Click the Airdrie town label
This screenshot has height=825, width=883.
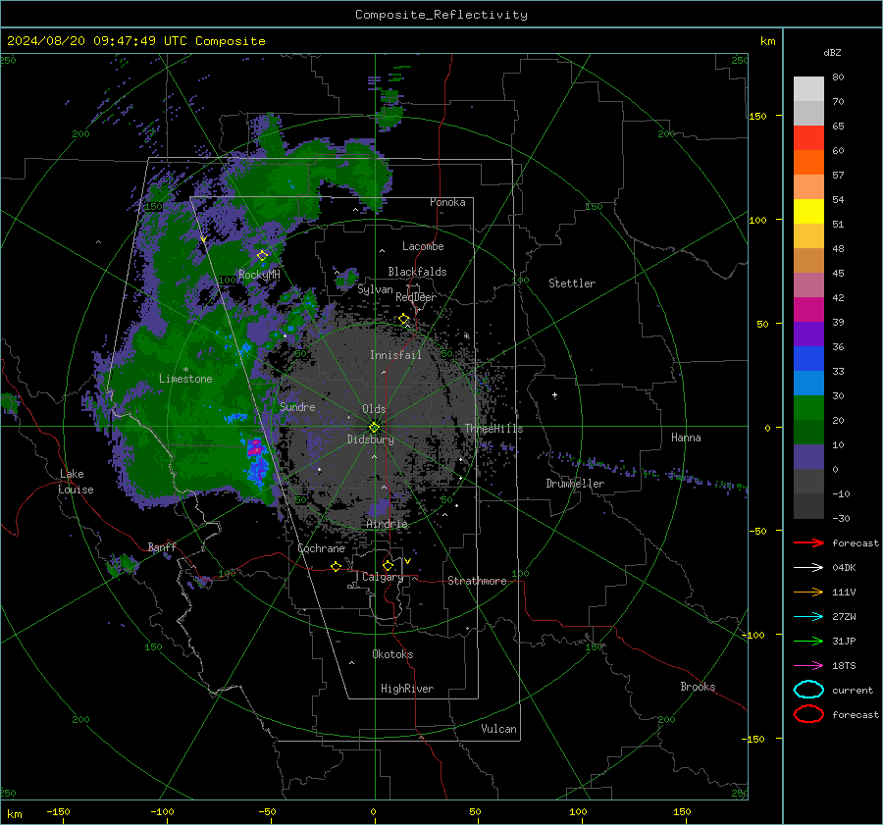[x=387, y=524]
